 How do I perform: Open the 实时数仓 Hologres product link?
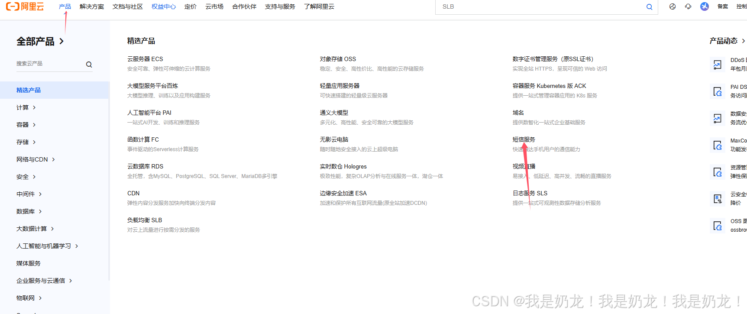tap(343, 166)
